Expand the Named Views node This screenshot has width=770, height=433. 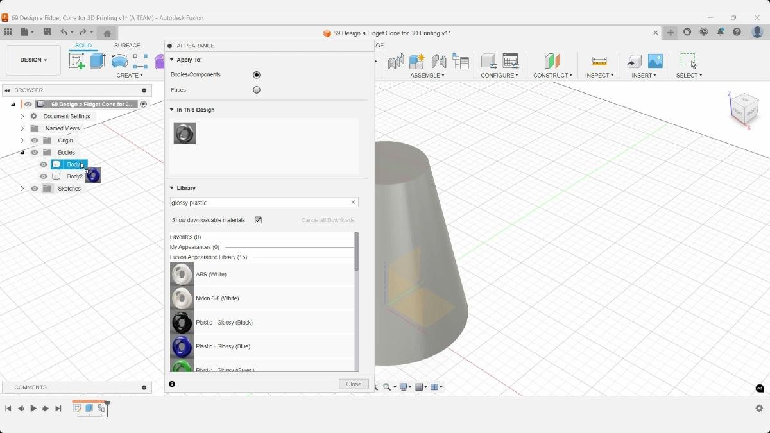22,128
